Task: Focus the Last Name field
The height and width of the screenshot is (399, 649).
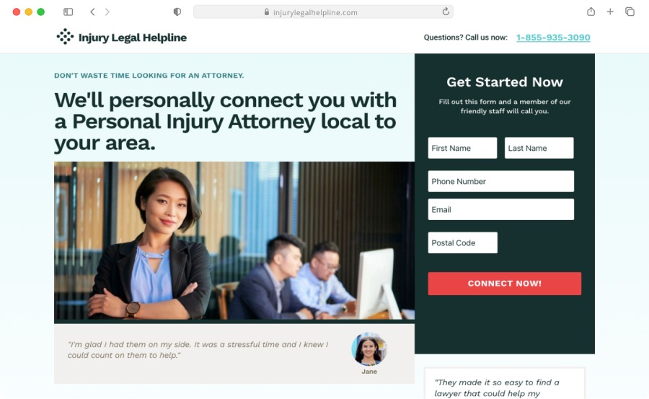Action: tap(539, 148)
